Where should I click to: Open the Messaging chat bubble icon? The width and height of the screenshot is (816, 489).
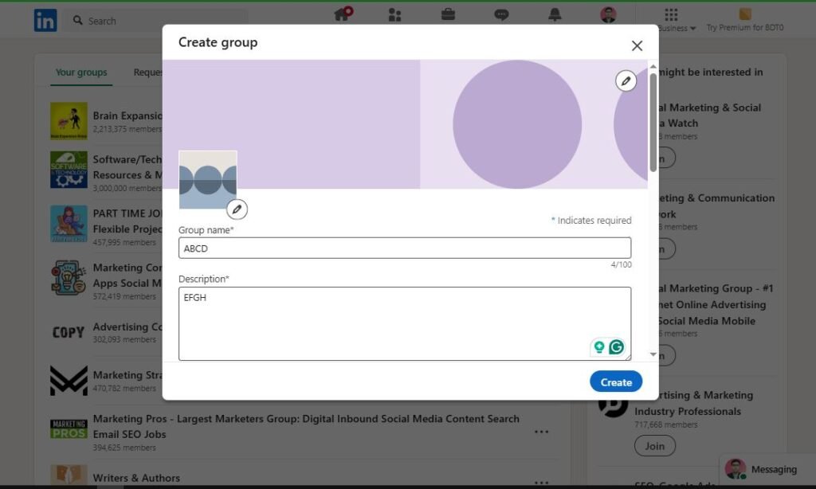(501, 14)
